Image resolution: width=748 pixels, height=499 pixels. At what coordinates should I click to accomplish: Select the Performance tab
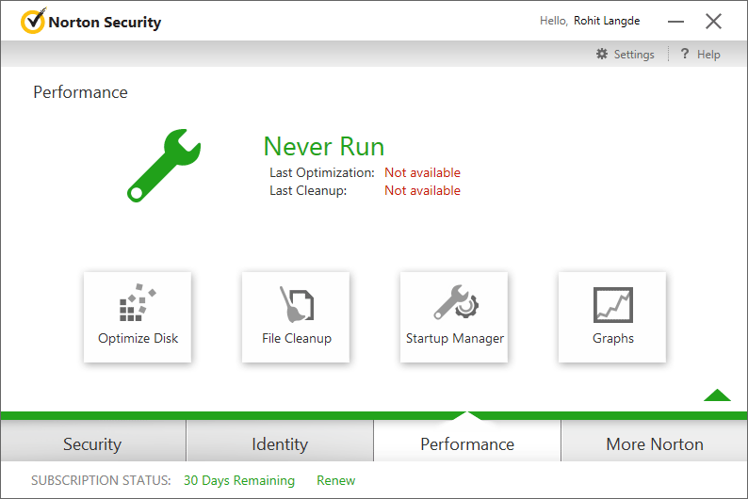tap(467, 441)
